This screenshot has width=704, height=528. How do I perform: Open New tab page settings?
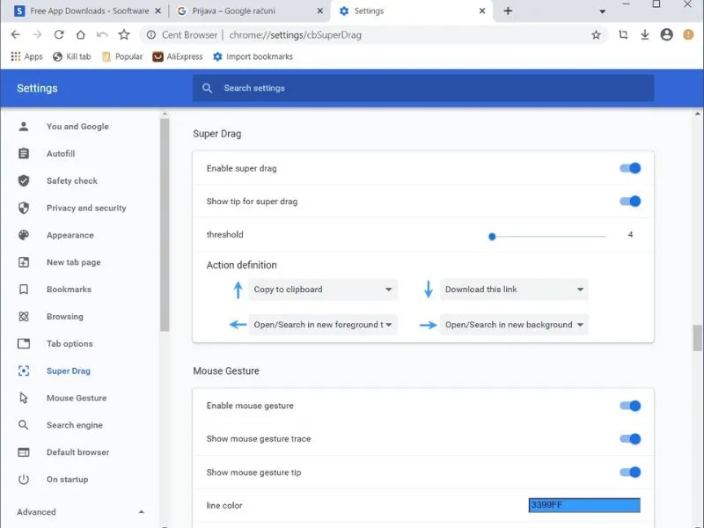click(74, 262)
